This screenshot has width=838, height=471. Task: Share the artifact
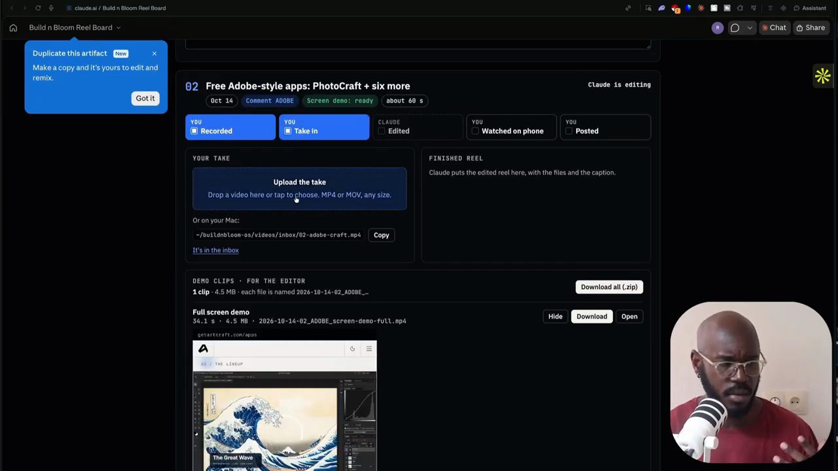pos(811,27)
